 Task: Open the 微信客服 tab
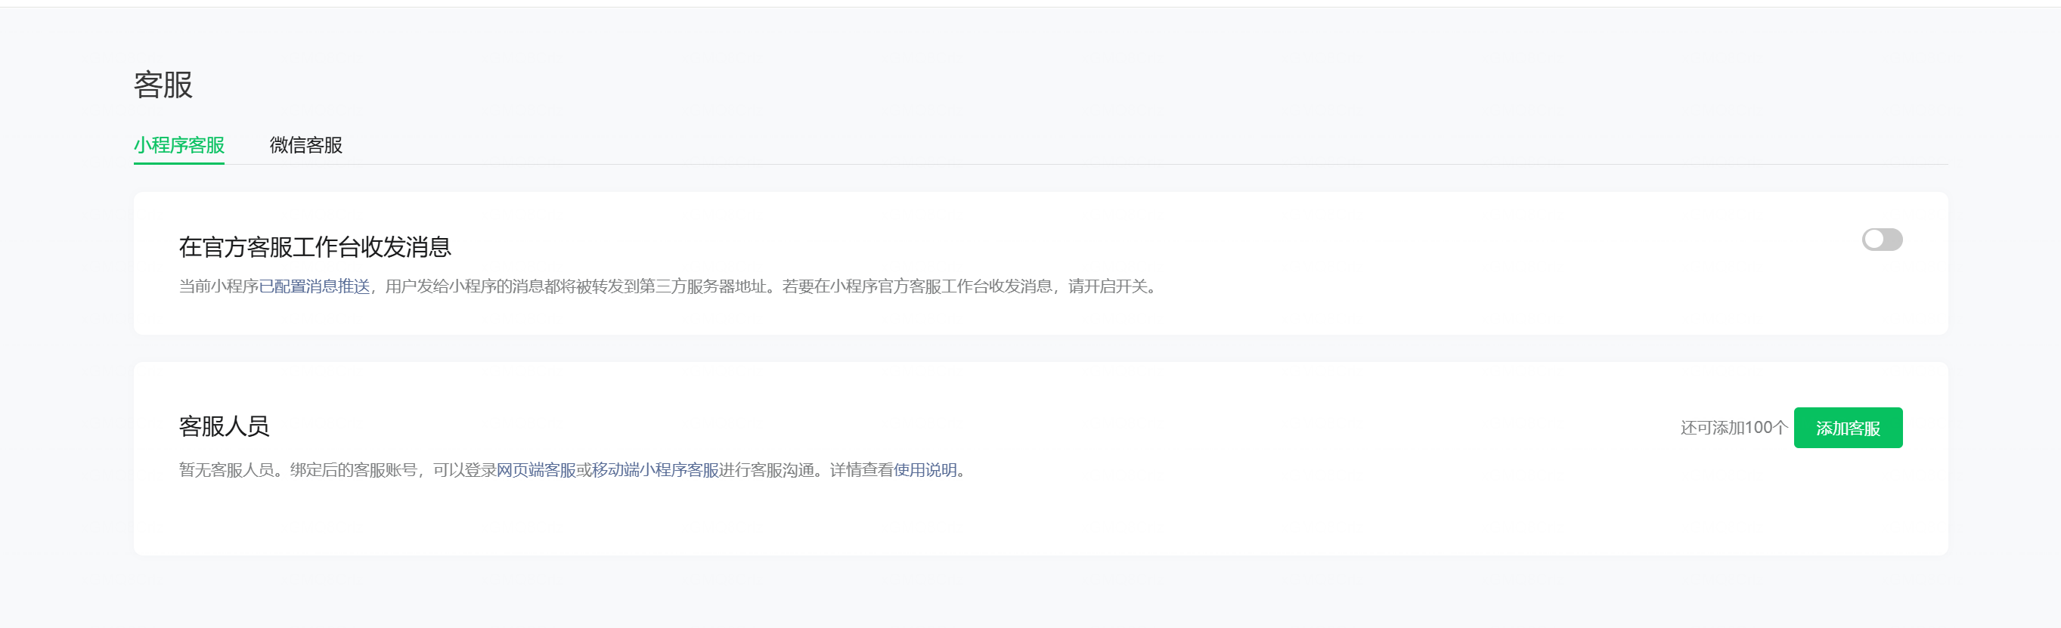(x=305, y=145)
